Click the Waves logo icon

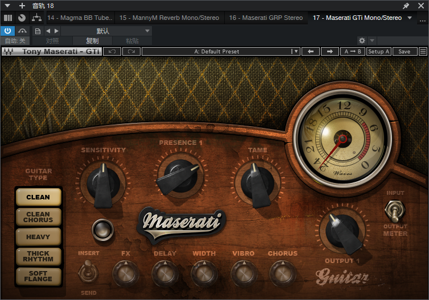(x=9, y=51)
